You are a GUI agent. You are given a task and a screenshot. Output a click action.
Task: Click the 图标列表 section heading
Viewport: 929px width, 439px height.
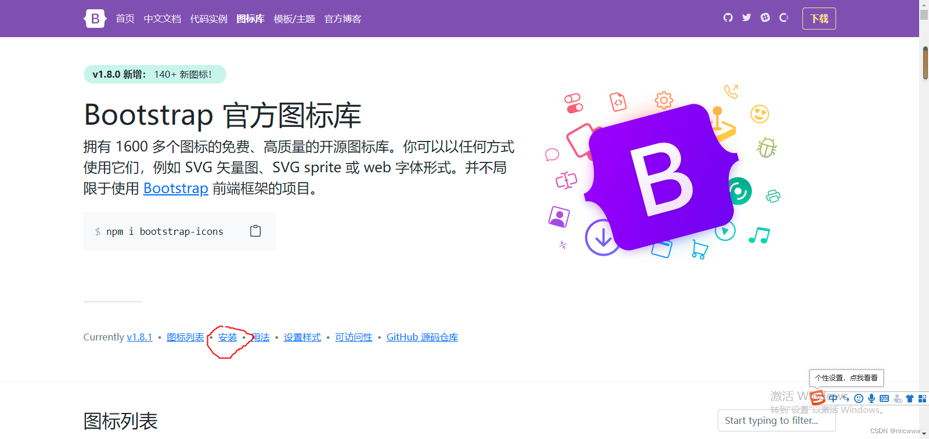click(x=121, y=421)
